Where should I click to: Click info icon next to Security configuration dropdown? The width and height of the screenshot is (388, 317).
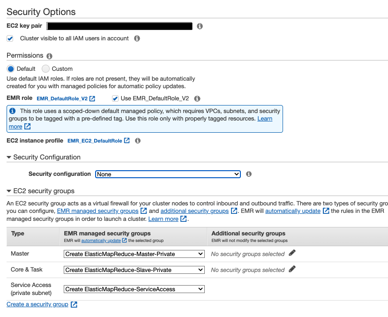(x=249, y=174)
